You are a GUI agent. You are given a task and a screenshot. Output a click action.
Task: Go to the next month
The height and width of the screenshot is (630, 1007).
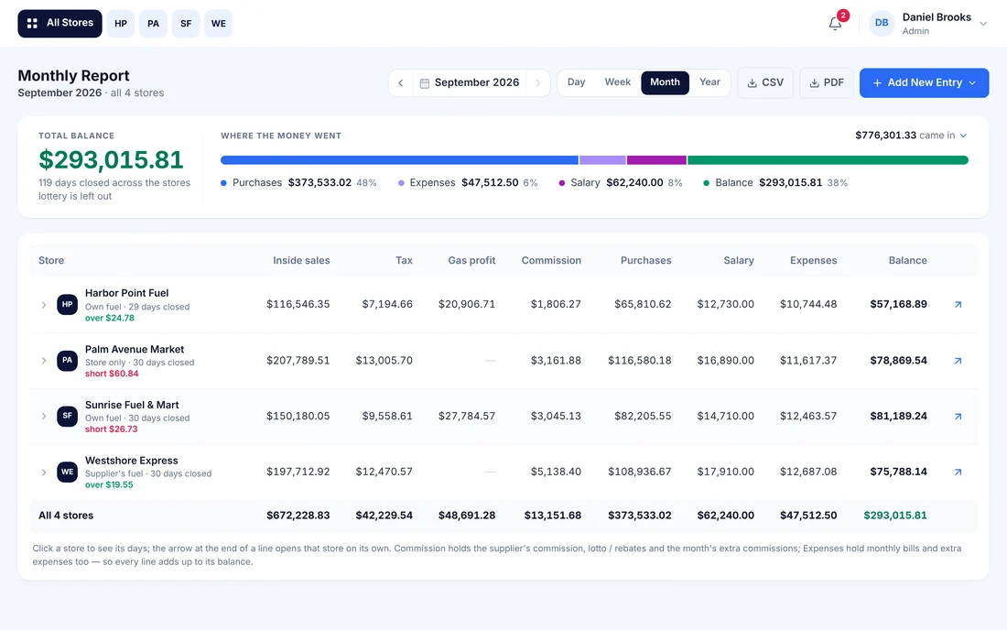(x=538, y=82)
